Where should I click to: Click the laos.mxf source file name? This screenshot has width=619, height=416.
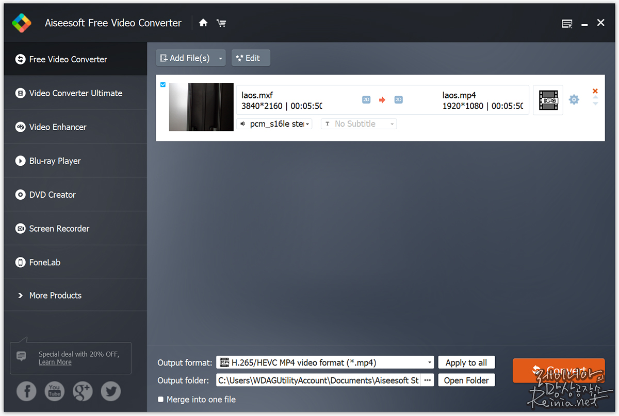tap(257, 95)
